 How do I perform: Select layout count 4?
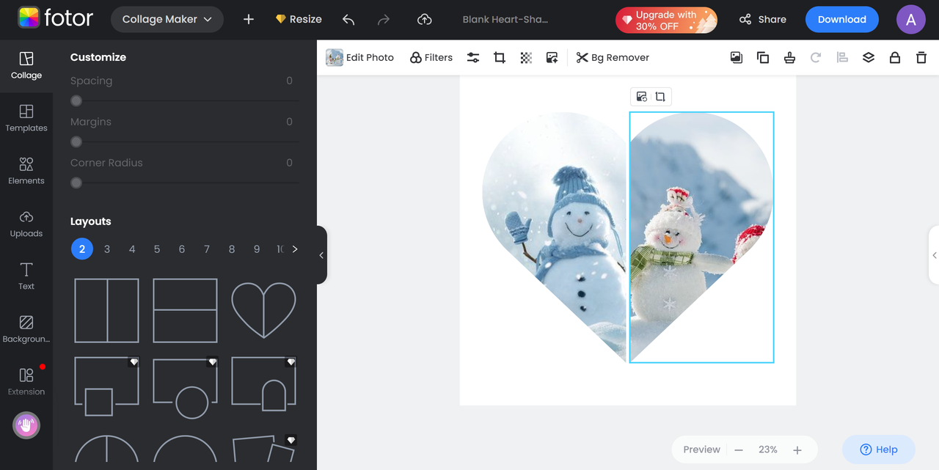coord(132,249)
